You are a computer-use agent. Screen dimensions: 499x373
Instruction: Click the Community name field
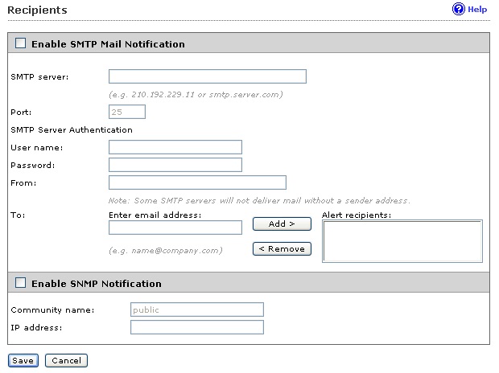196,309
